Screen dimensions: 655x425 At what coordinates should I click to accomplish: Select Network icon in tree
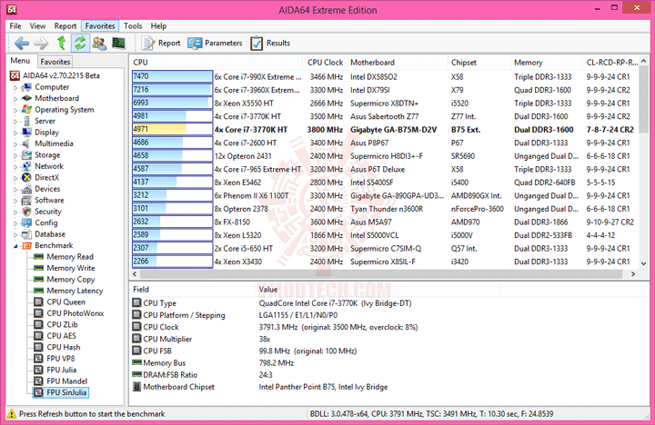26,166
